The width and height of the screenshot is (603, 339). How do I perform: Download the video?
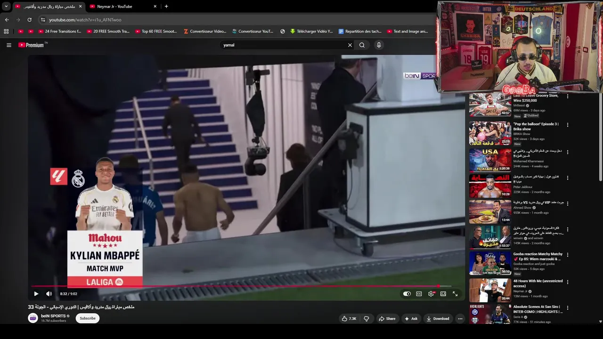pyautogui.click(x=438, y=319)
